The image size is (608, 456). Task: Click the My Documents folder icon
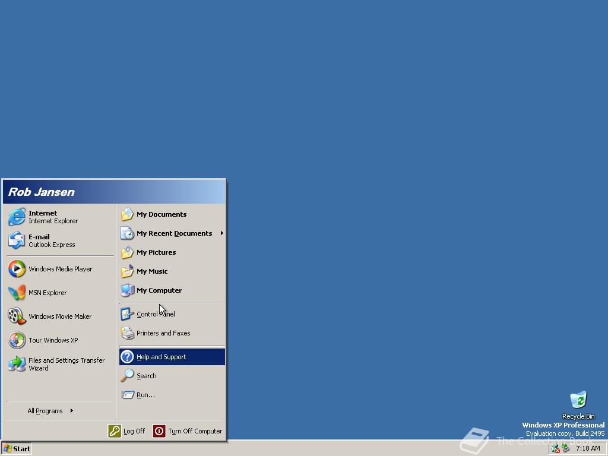coord(127,214)
